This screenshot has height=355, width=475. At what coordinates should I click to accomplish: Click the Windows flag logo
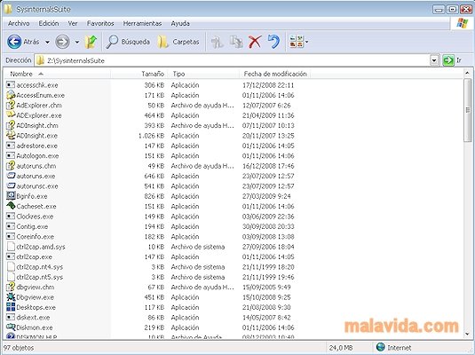click(x=462, y=23)
